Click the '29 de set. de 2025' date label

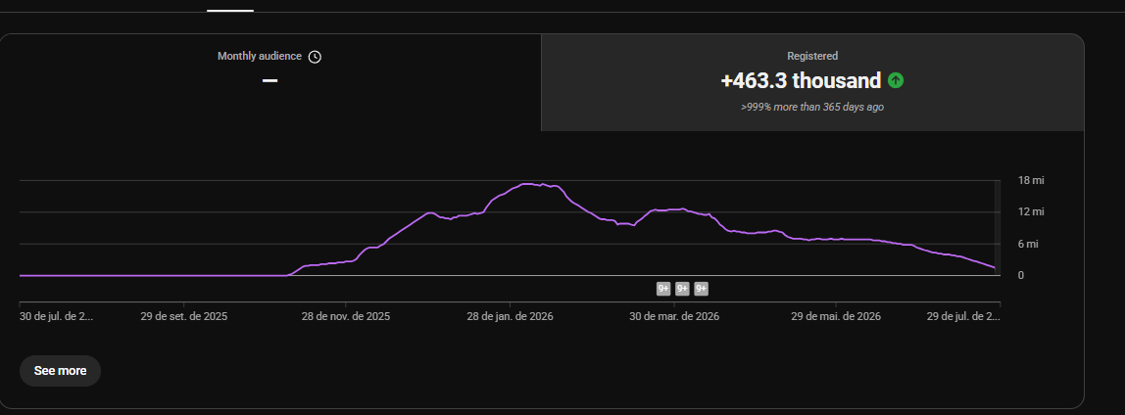183,316
